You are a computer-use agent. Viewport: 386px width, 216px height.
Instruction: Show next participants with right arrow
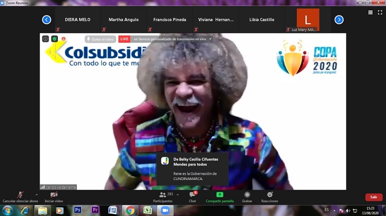339,20
